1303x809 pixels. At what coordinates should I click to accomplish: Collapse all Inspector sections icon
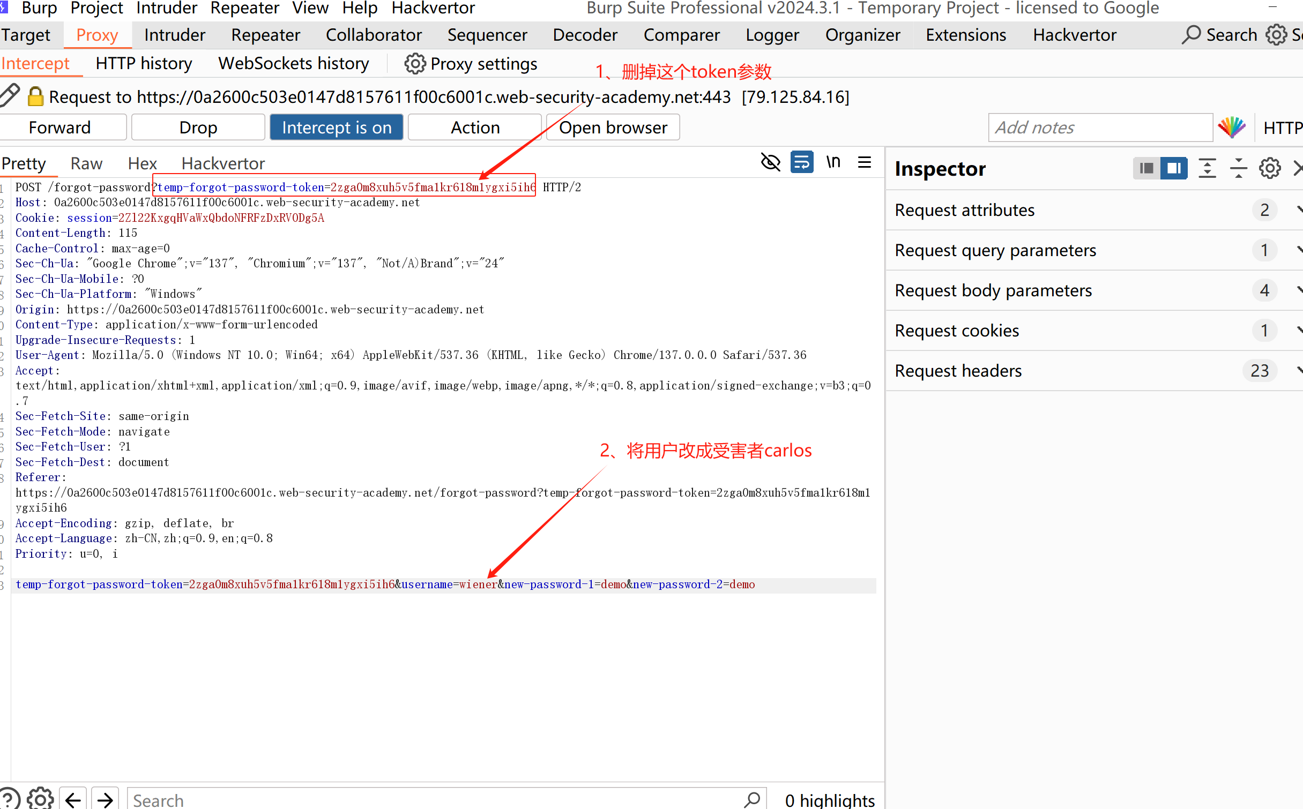1238,169
